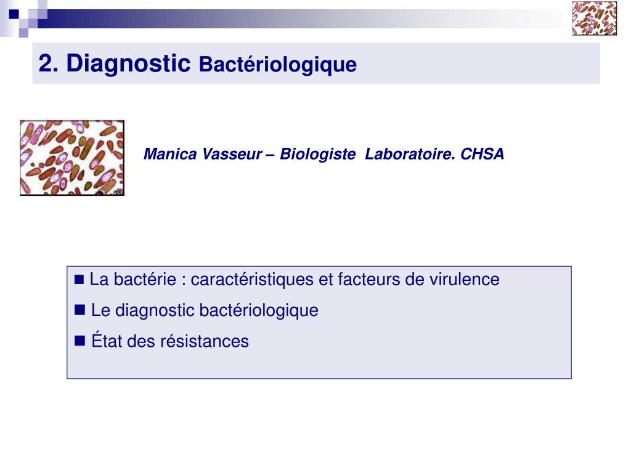Click the small bacteria thumbnail in top-right corner
Screen dimensions: 631x473
click(595, 18)
